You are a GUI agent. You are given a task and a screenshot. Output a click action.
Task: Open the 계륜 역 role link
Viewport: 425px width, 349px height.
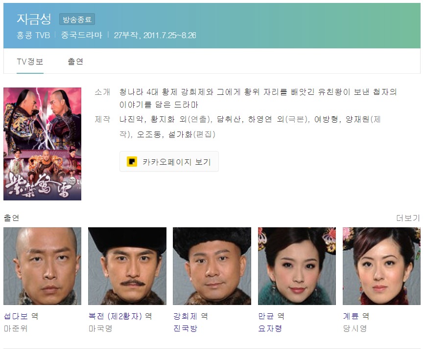click(x=356, y=316)
